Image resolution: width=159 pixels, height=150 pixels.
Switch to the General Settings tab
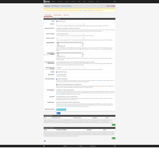(48, 15)
